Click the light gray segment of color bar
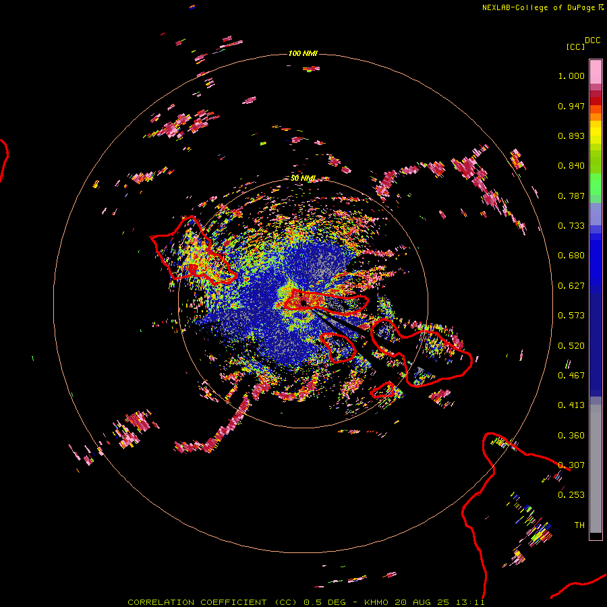This screenshot has height=607, width=607. click(x=596, y=469)
